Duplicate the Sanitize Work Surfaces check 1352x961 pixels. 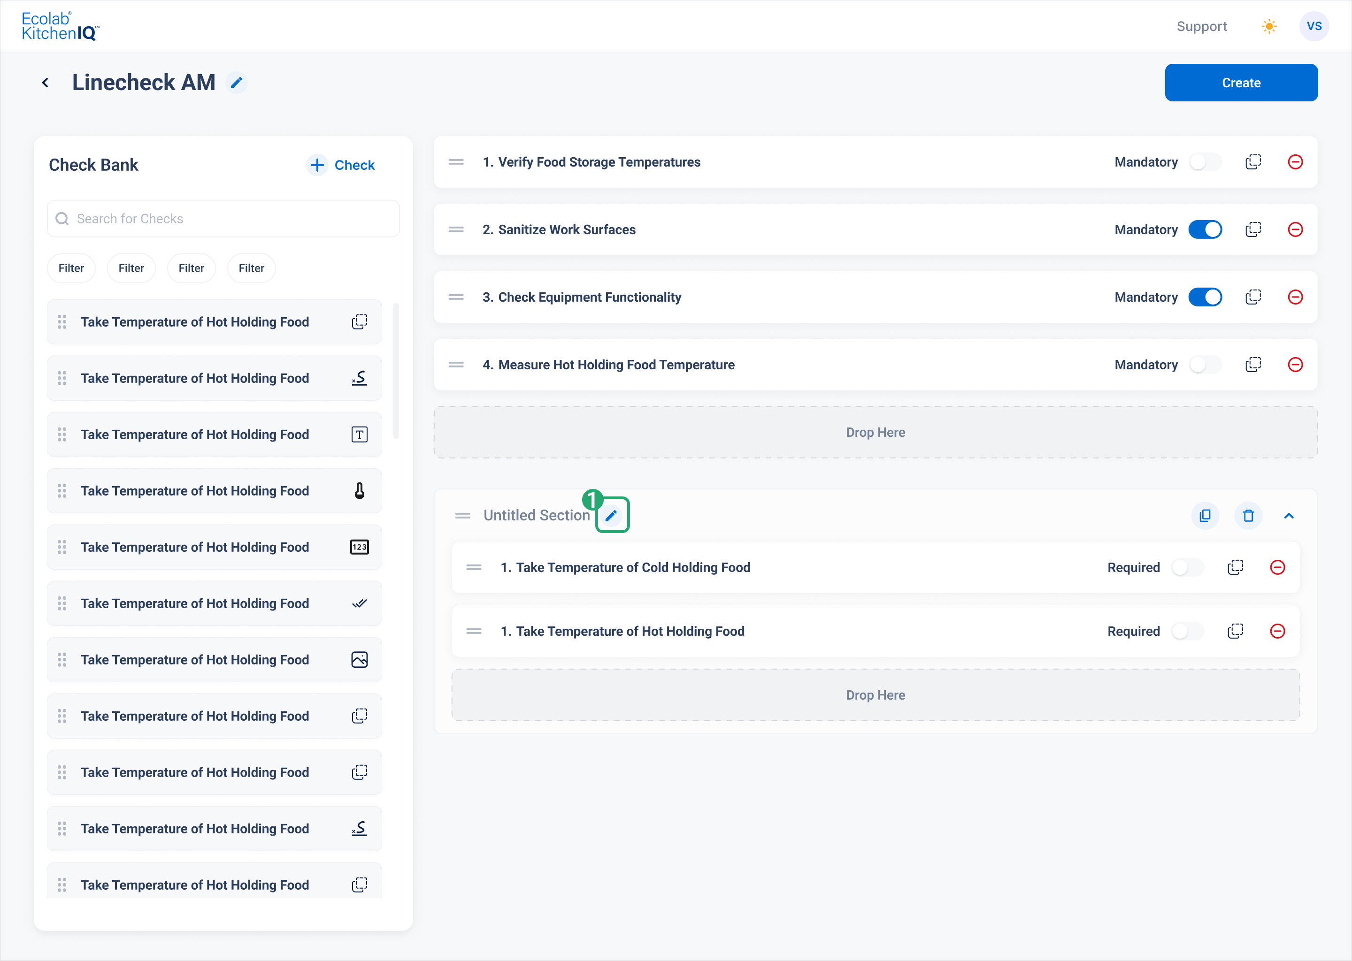tap(1253, 229)
